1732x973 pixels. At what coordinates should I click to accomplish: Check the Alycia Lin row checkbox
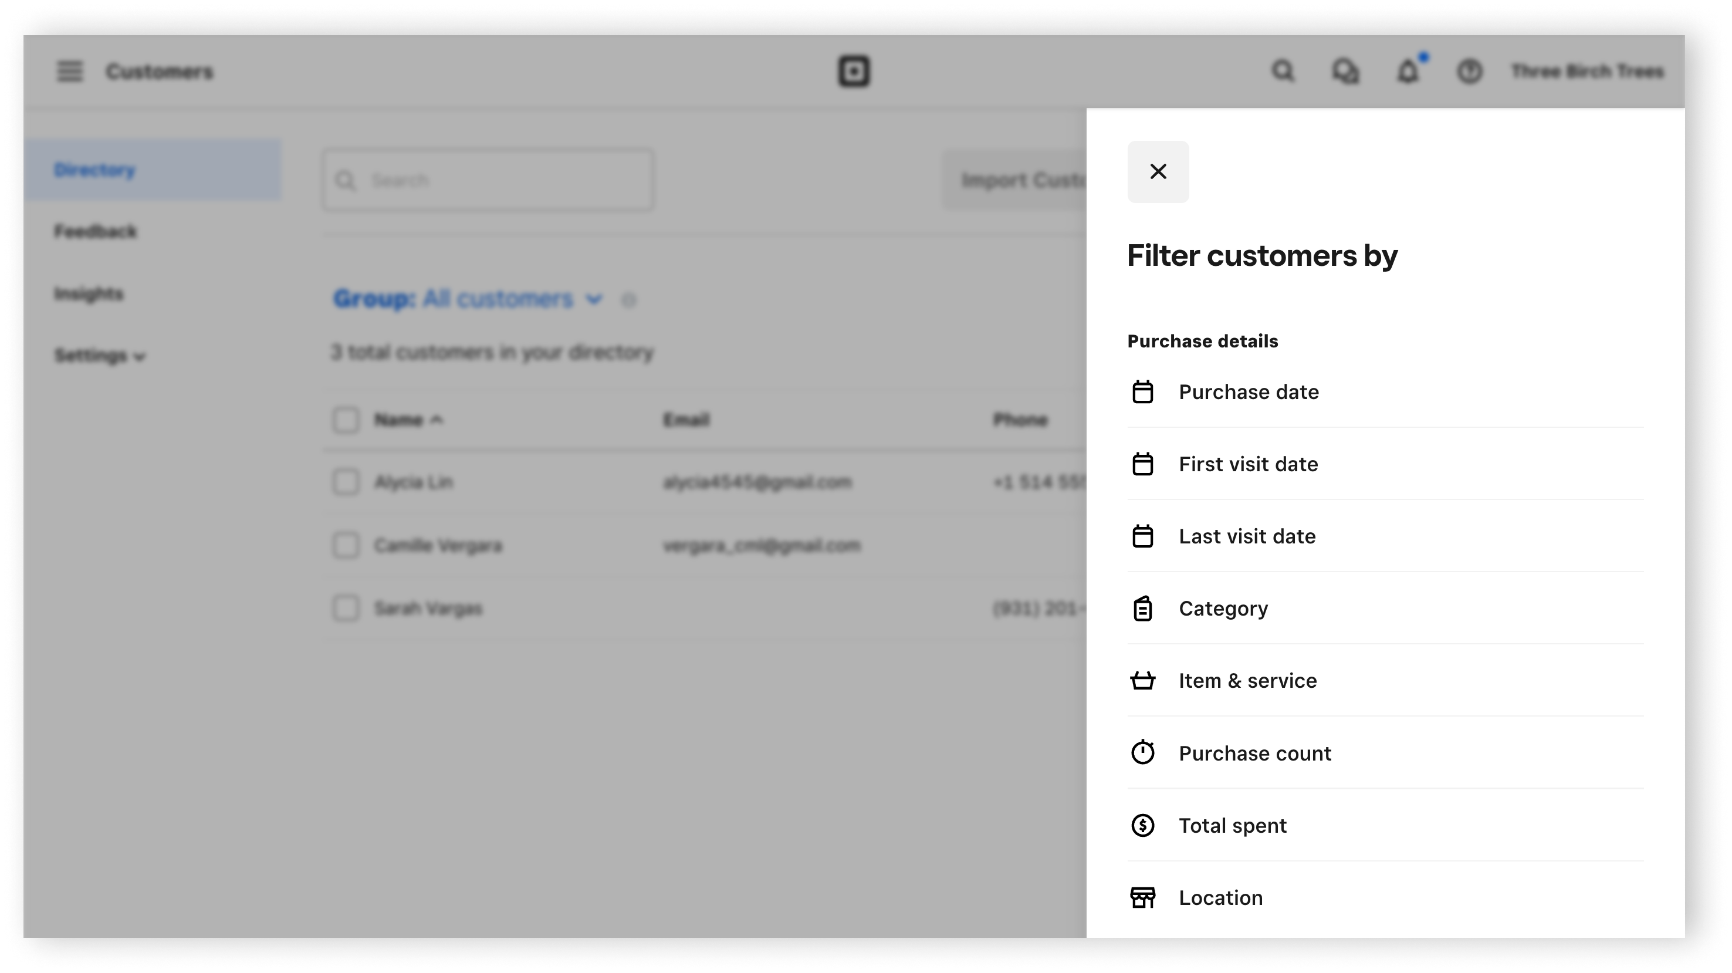(x=346, y=482)
